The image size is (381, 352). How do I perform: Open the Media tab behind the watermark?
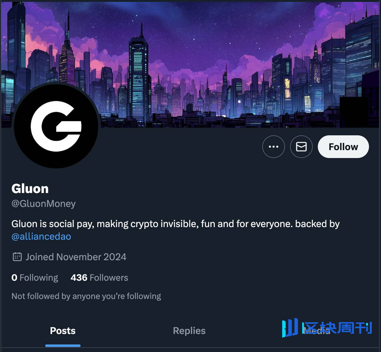(x=316, y=331)
